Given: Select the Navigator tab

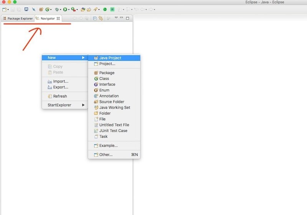Looking at the screenshot, I should point(48,18).
